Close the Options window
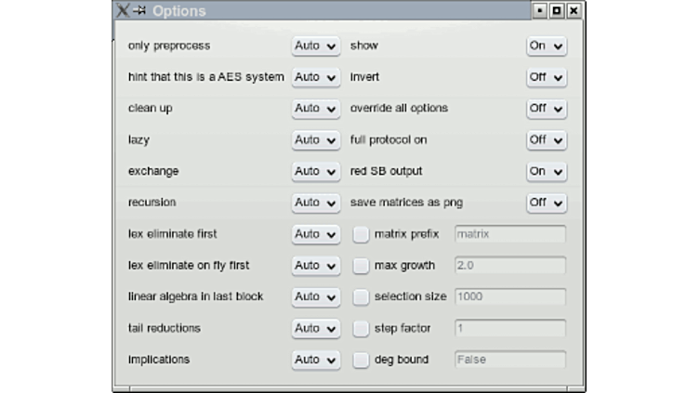 pyautogui.click(x=574, y=11)
